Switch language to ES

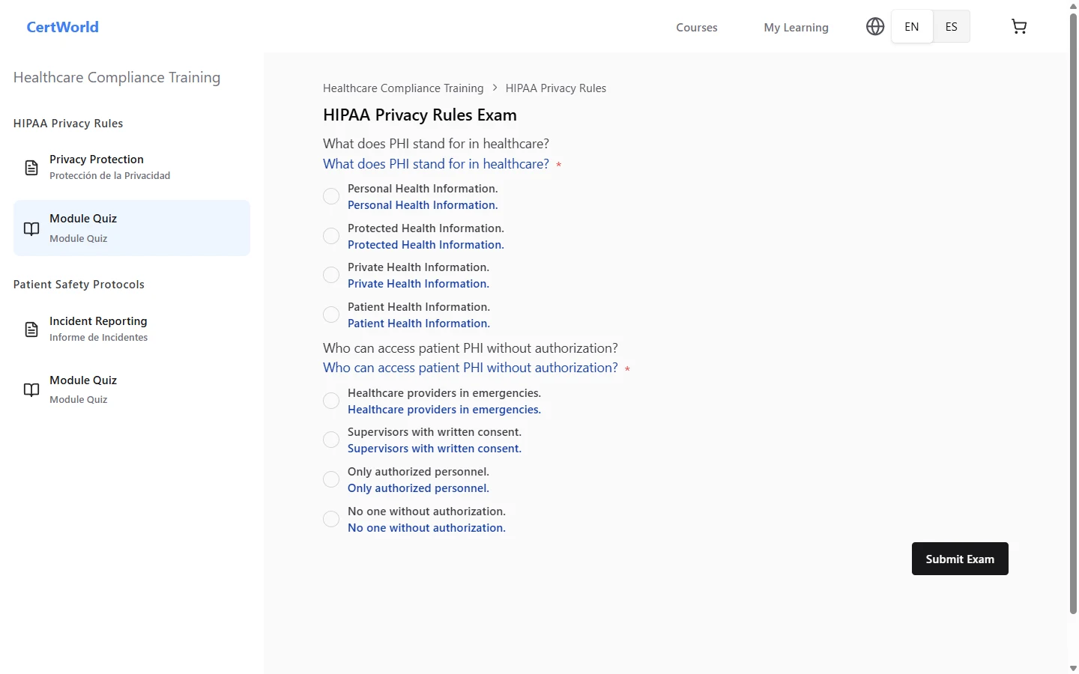pos(951,27)
